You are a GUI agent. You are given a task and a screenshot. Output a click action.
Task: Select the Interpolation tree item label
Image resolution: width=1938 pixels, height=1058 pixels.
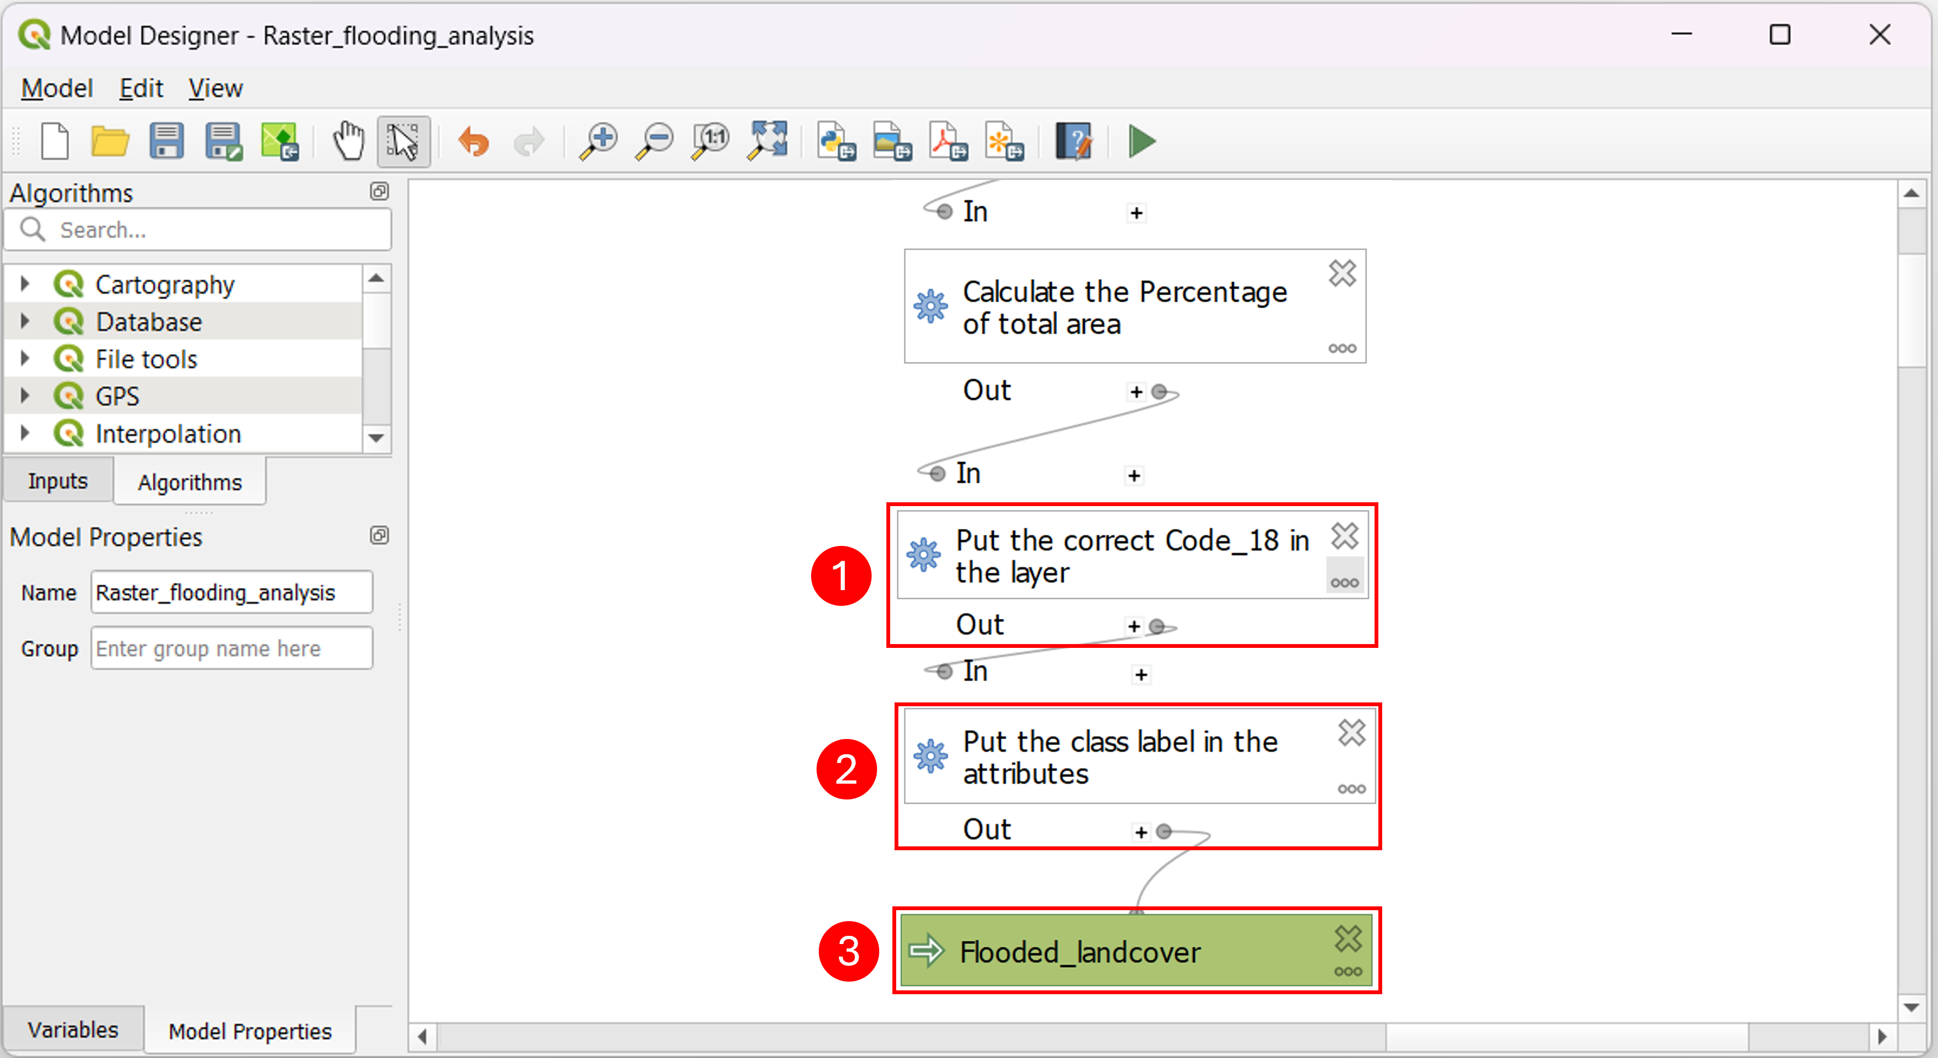point(168,434)
